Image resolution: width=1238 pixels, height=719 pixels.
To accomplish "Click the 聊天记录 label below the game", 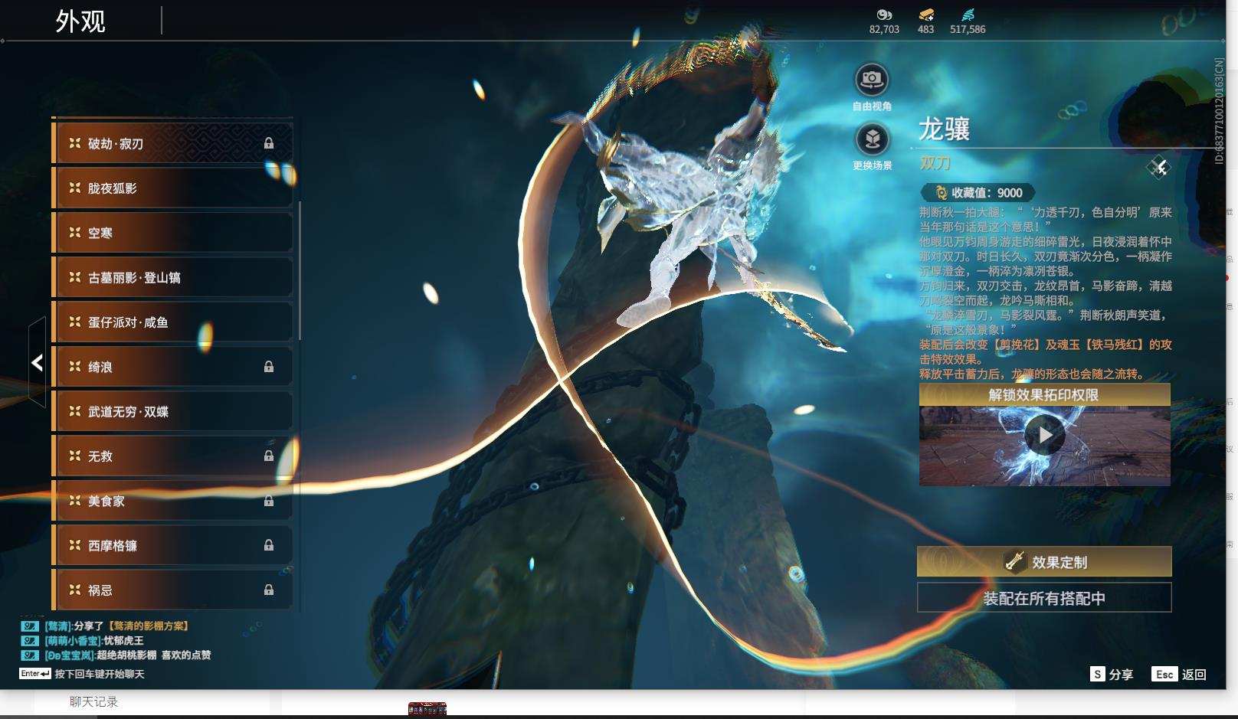I will 93,702.
